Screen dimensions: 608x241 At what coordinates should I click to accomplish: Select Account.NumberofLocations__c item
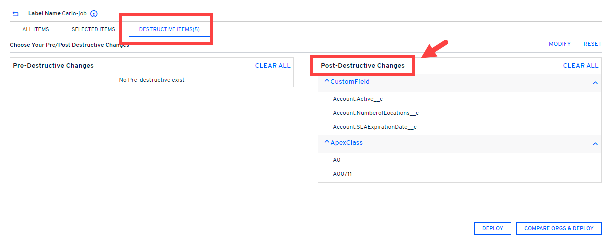click(x=375, y=113)
